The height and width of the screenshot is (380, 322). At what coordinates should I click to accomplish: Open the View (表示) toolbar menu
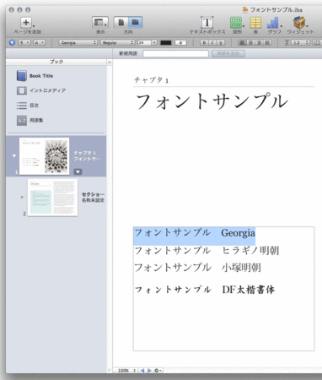click(x=100, y=22)
